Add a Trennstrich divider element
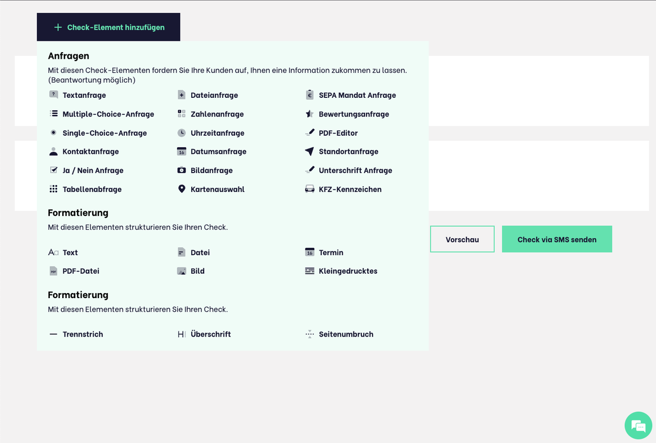The image size is (656, 443). (x=83, y=334)
